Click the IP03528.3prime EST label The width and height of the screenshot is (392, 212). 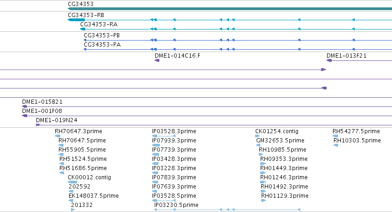pos(174,131)
